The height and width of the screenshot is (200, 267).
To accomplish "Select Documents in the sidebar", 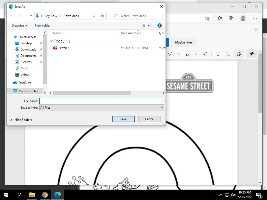I will tap(28, 56).
